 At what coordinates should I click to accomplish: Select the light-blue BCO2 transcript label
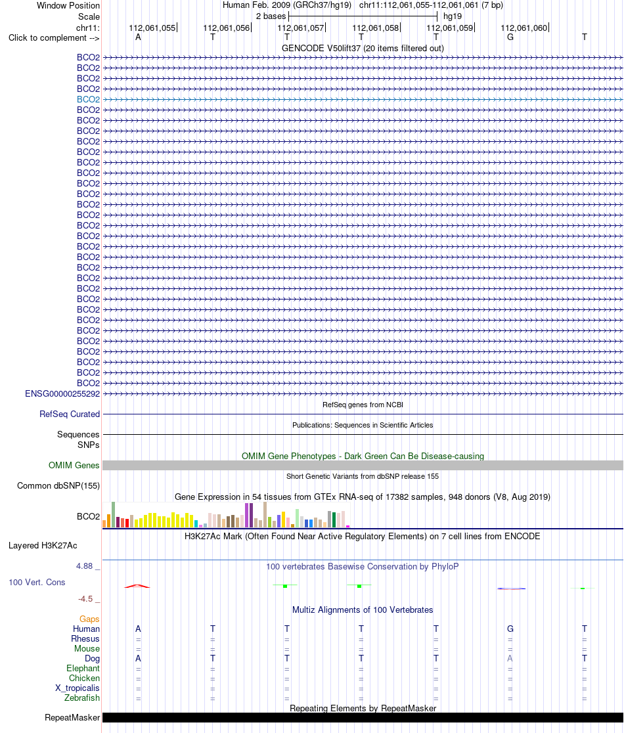point(88,99)
